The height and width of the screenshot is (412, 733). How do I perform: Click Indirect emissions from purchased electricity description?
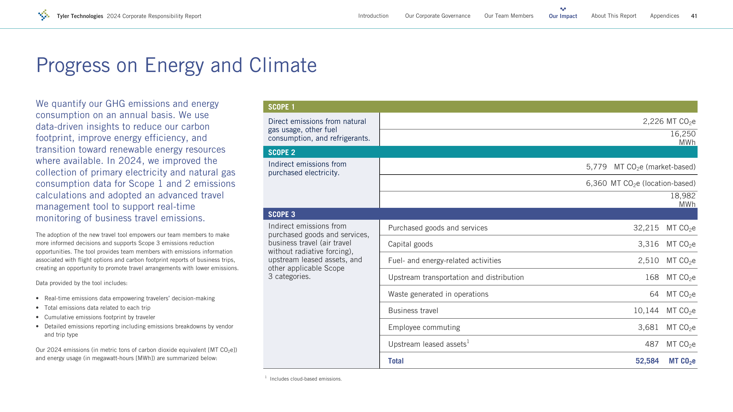pyautogui.click(x=307, y=168)
